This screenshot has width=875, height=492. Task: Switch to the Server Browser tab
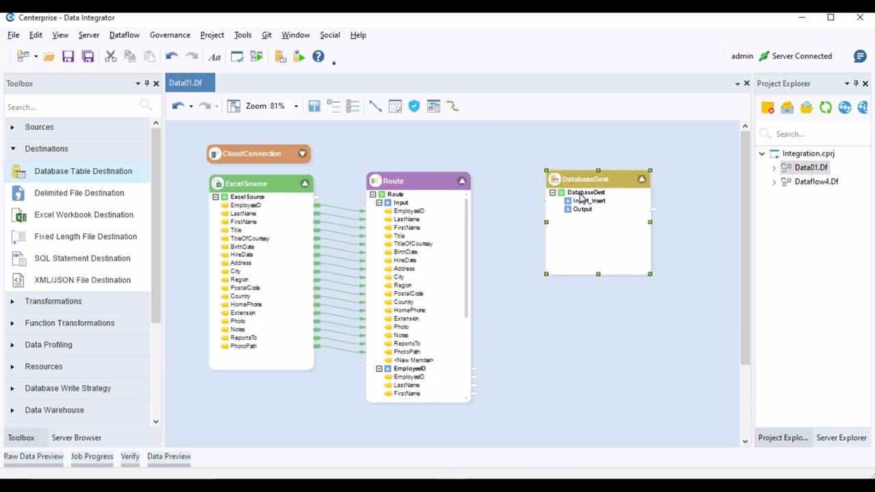(x=76, y=437)
